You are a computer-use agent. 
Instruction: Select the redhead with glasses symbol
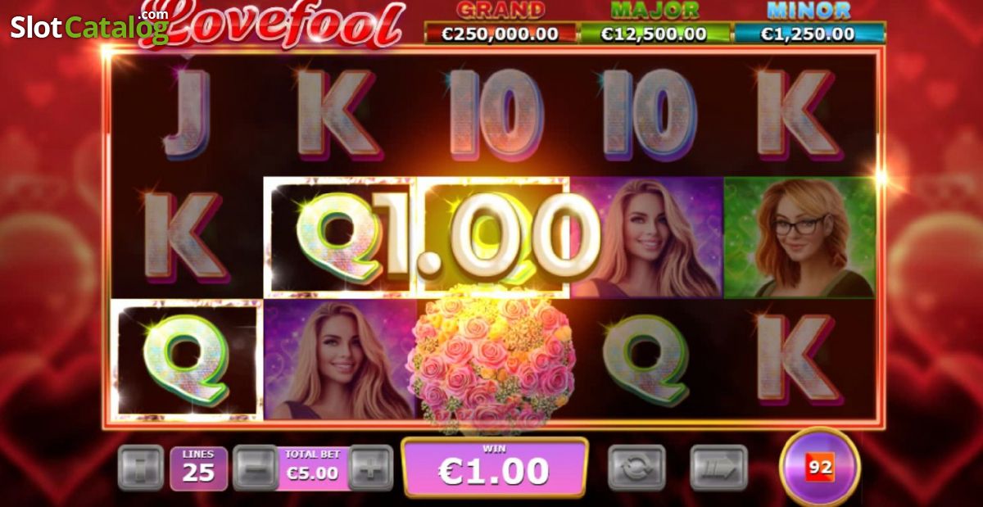pos(800,238)
